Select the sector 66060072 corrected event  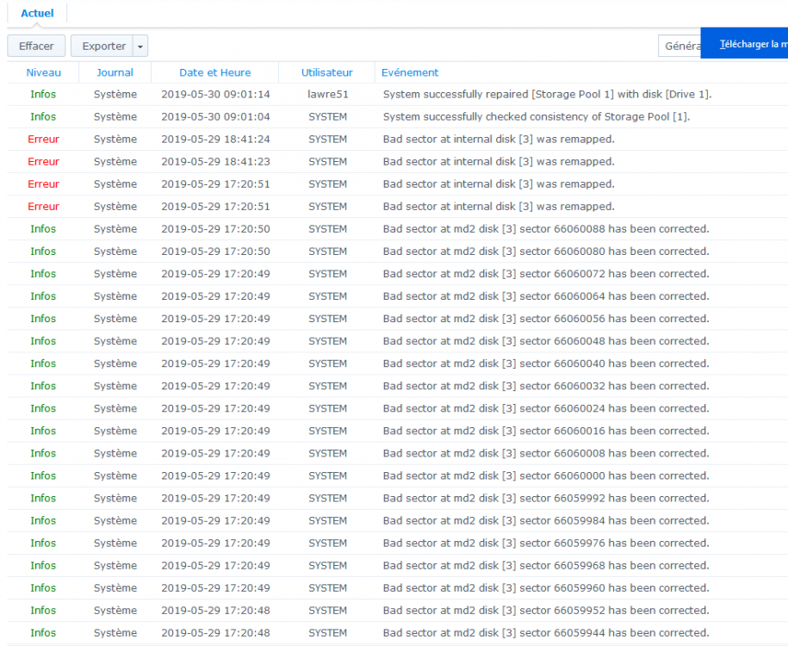[x=398, y=274]
